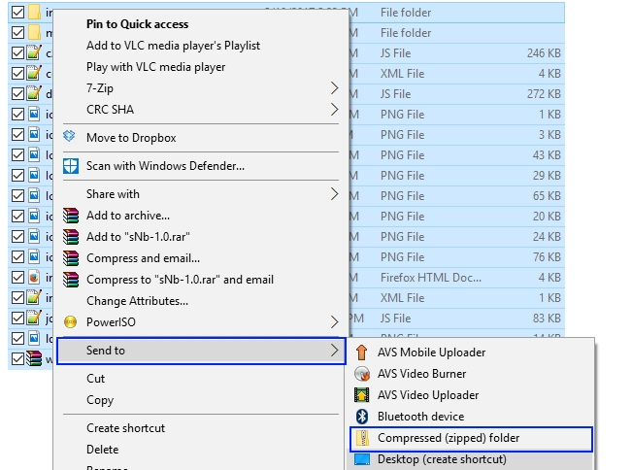Click the 3 KB size cell
Image resolution: width=632 pixels, height=470 pixels.
pos(549,135)
